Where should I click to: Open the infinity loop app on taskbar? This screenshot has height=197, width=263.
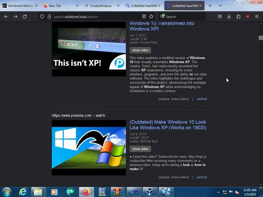coord(134,192)
